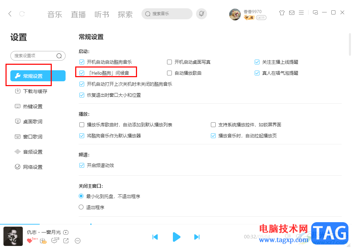Select 退出程序 radio button
The height and width of the screenshot is (248, 352).
pos(81,207)
